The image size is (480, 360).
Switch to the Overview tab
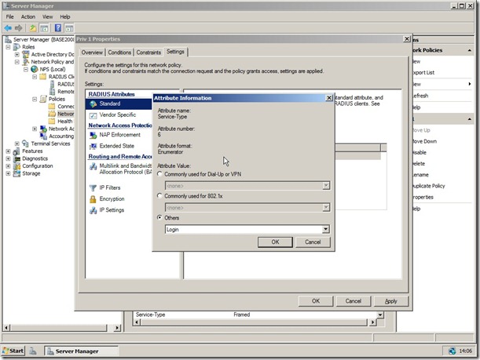coord(92,53)
